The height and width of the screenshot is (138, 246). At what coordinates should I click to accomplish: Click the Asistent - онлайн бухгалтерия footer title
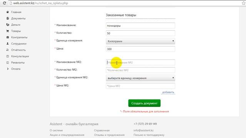click(74, 124)
